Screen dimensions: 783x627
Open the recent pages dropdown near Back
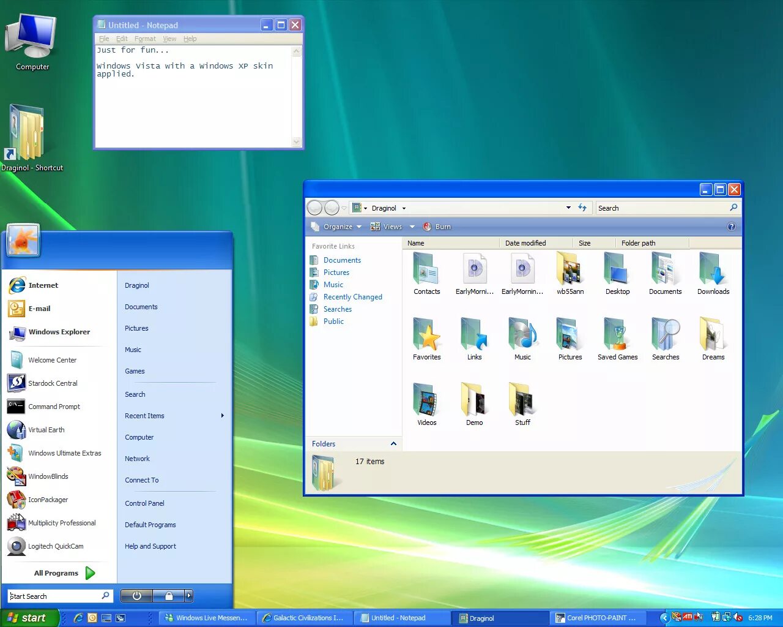[x=344, y=208]
